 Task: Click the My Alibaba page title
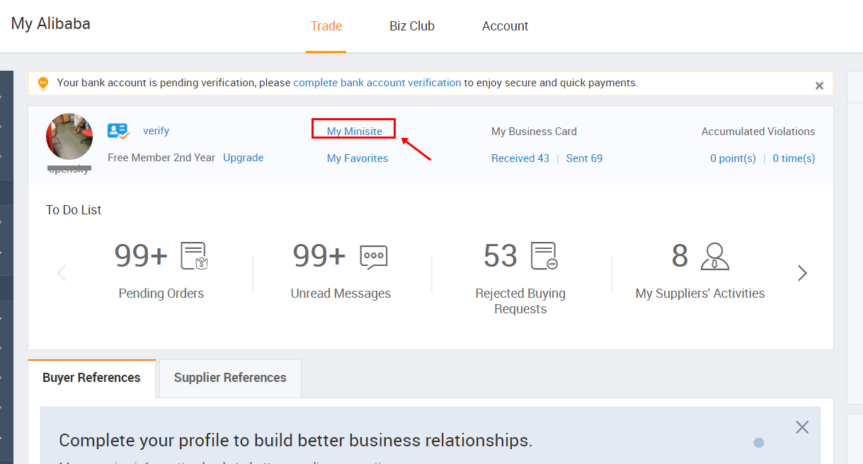click(x=51, y=23)
